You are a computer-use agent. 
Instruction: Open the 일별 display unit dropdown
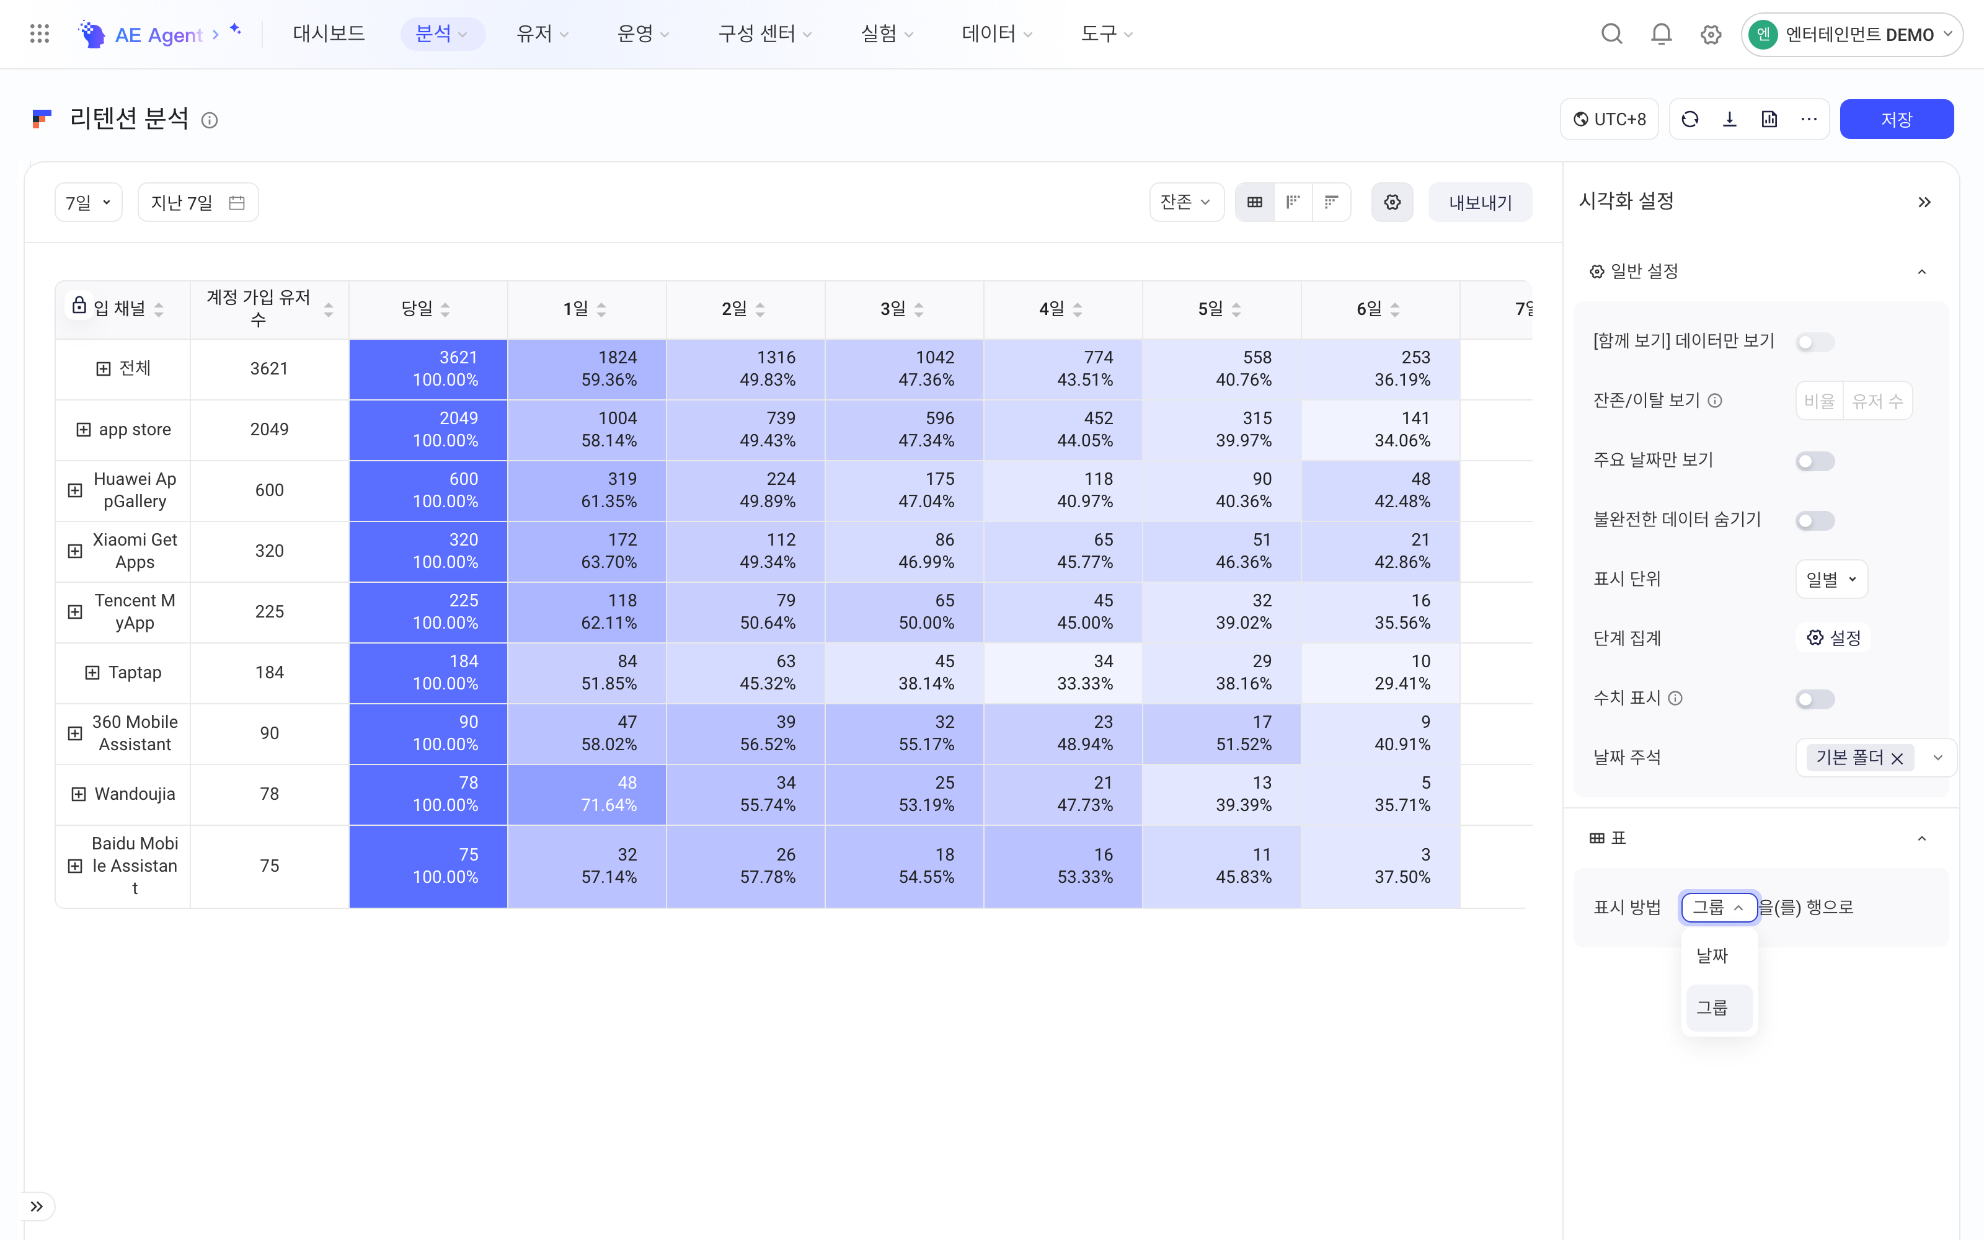point(1831,579)
